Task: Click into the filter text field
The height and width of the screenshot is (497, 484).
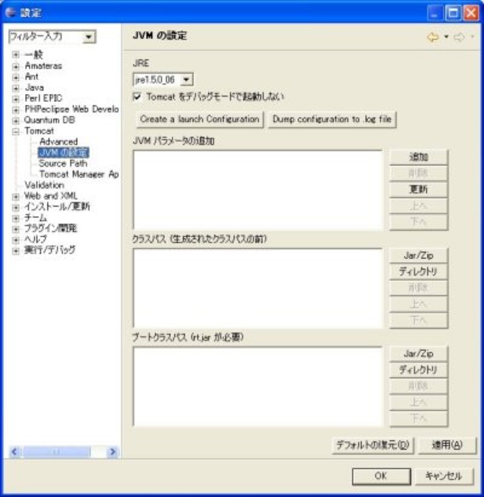Action: click(46, 37)
